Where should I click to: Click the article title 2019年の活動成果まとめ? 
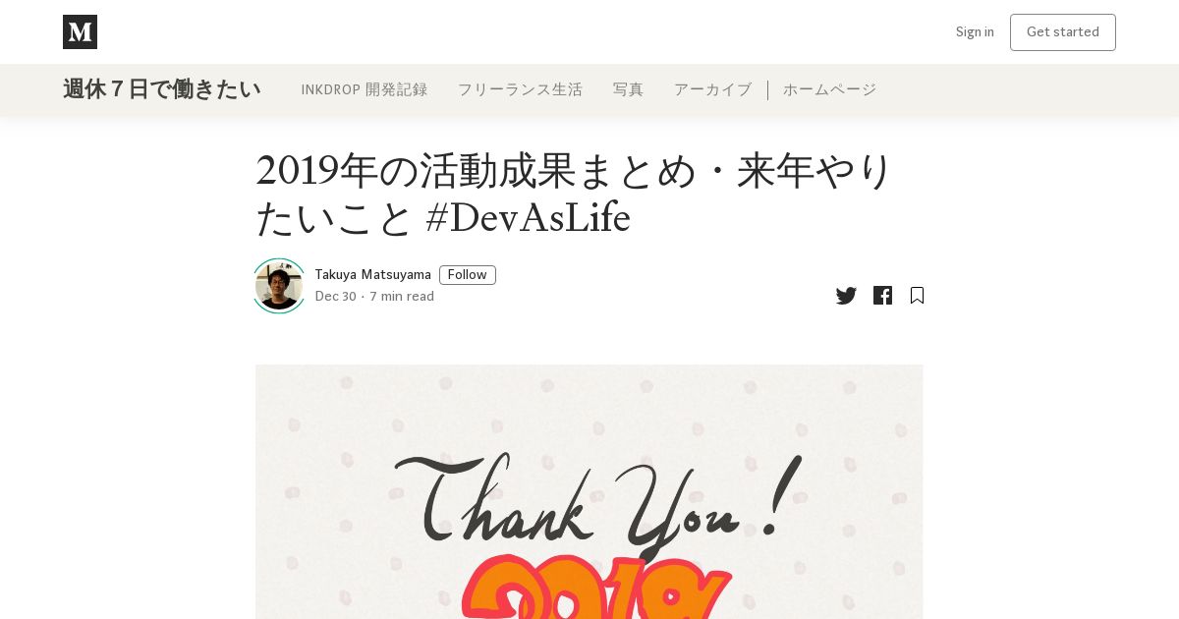pos(577,194)
